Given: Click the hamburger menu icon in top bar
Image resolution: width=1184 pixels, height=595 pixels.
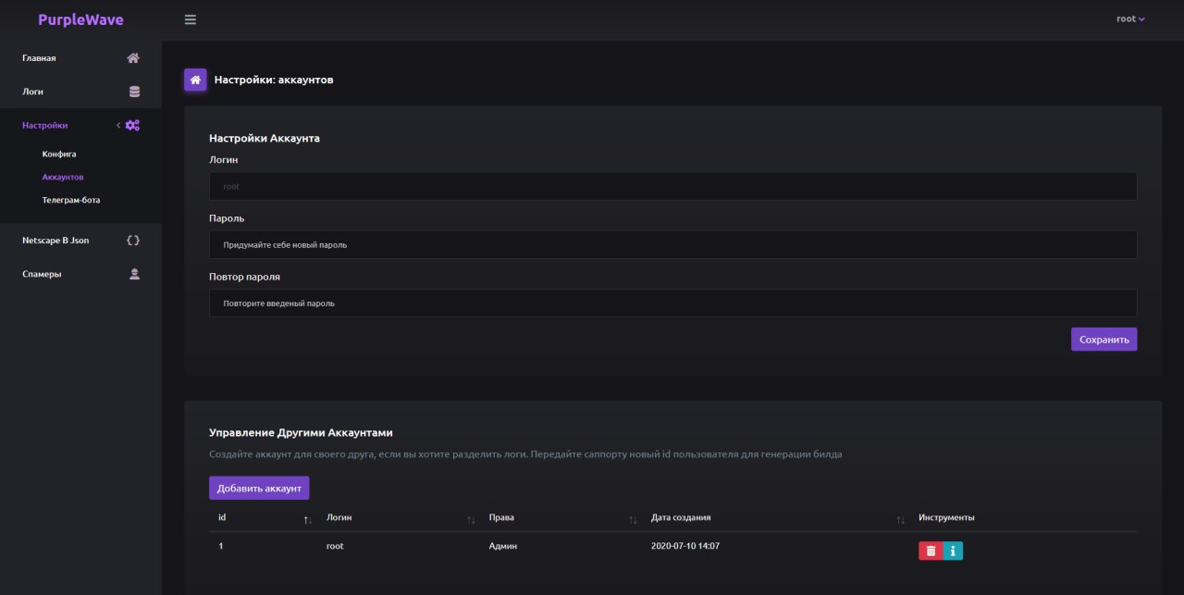Looking at the screenshot, I should click(x=191, y=19).
